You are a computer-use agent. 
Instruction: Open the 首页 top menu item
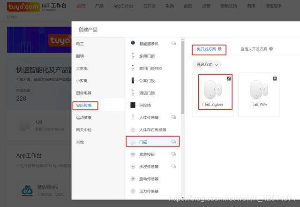click(81, 6)
